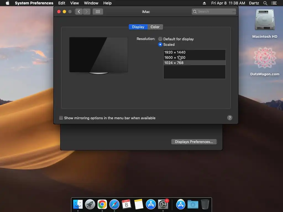Open Safari from the Dock
This screenshot has width=283, height=212.
(114, 204)
